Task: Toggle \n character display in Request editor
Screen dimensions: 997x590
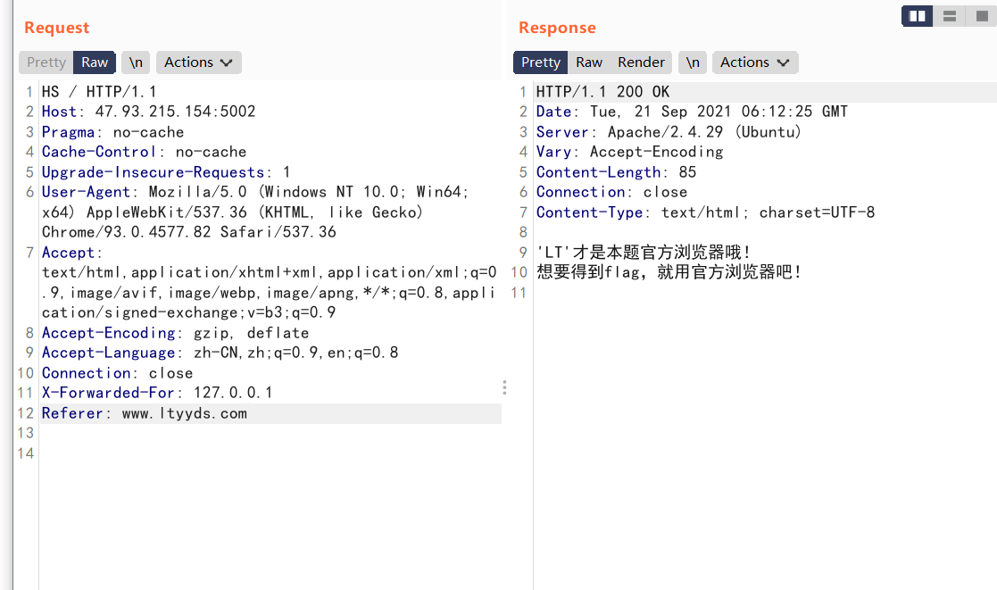Action: click(135, 62)
